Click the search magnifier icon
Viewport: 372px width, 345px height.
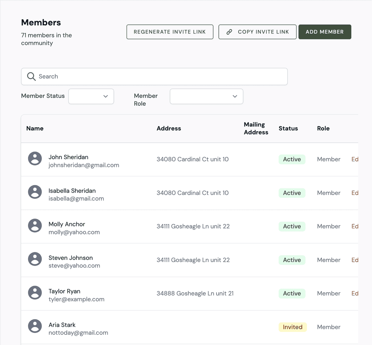(x=31, y=76)
